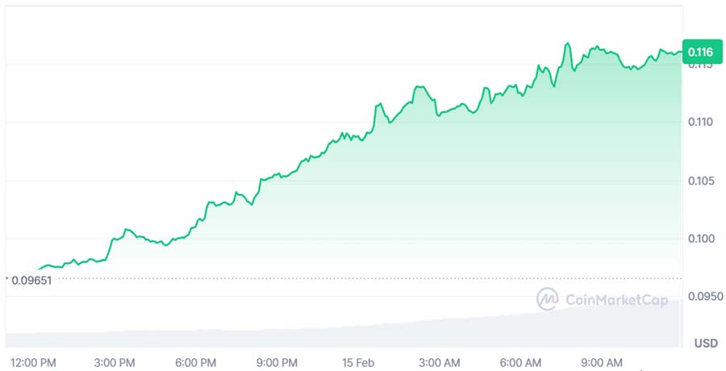This screenshot has width=726, height=371.
Task: Select the 3:00 PM time axis label
Action: (116, 361)
